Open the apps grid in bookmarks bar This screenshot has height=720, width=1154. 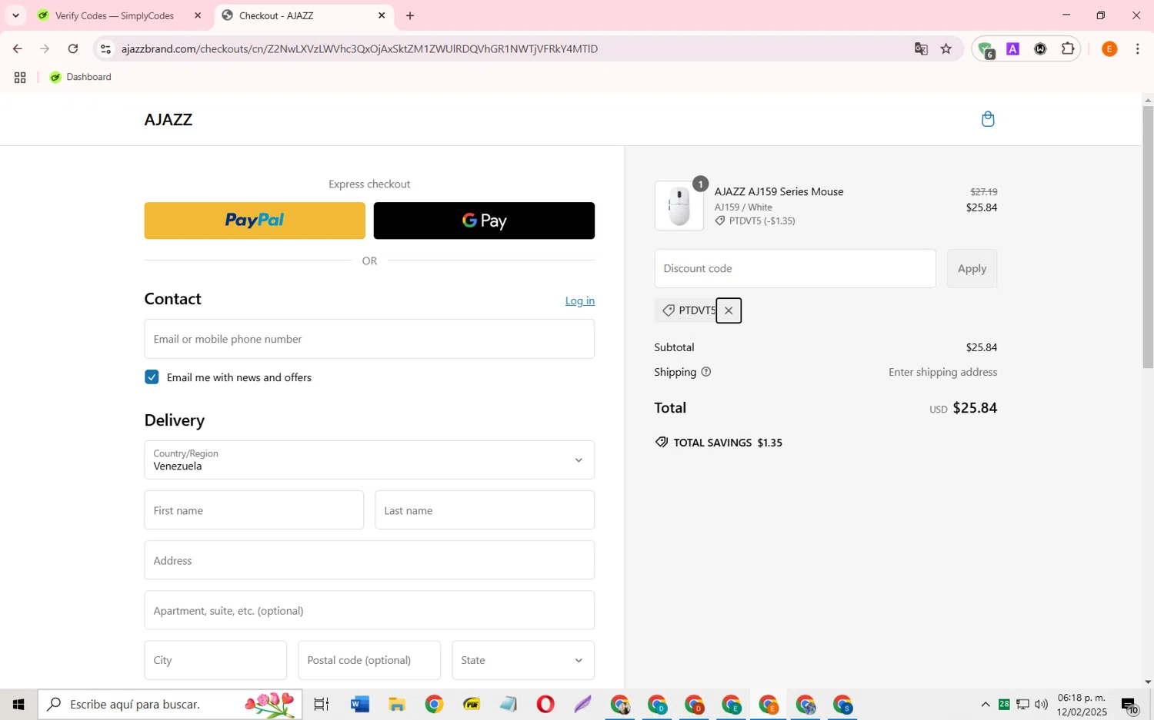20,78
